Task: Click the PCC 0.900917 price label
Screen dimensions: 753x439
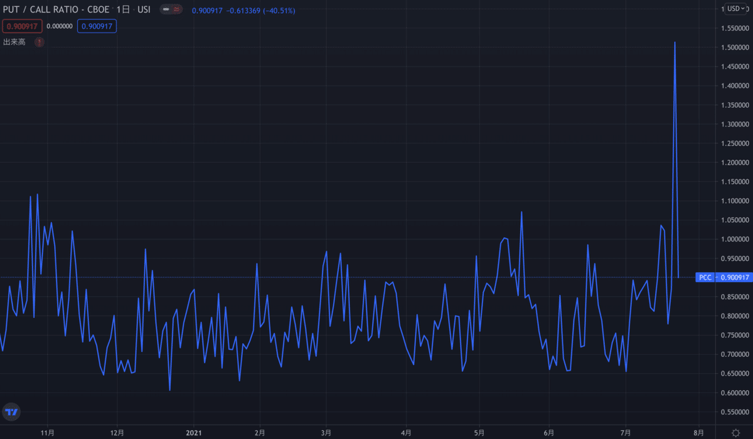Action: (x=724, y=277)
